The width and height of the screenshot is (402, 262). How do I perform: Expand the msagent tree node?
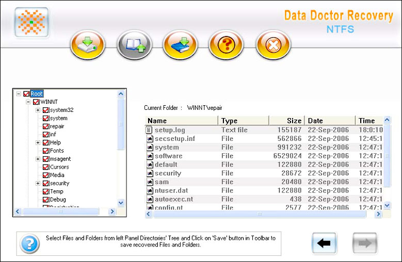point(38,159)
